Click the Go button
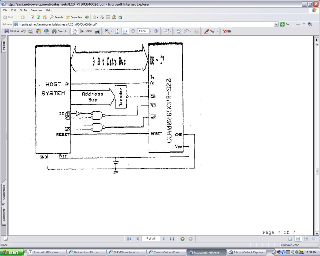 click(284, 24)
